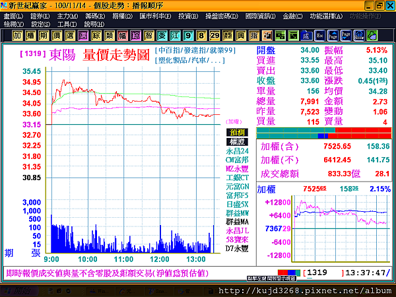
Task: Open the 匯市利率(F) menu
Action: 155,16
